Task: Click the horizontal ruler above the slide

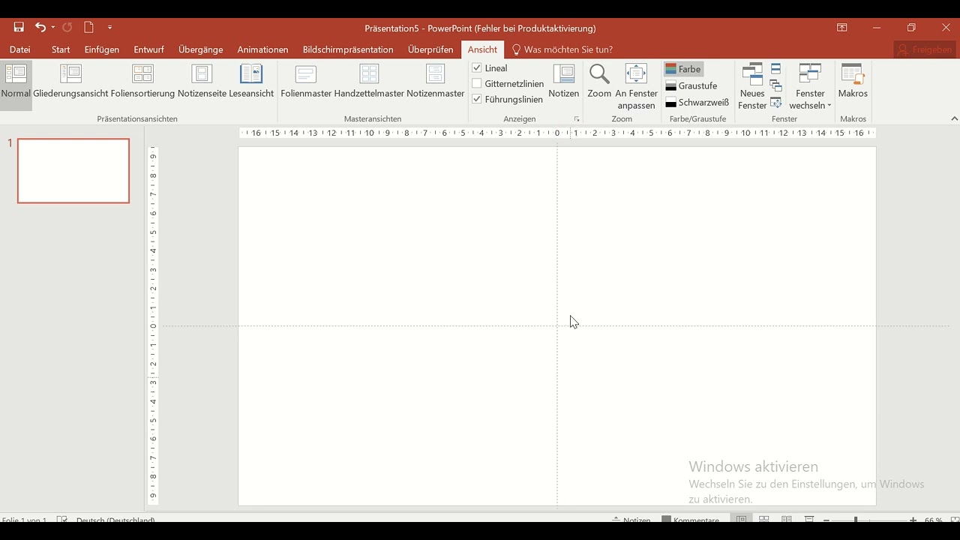Action: click(557, 133)
